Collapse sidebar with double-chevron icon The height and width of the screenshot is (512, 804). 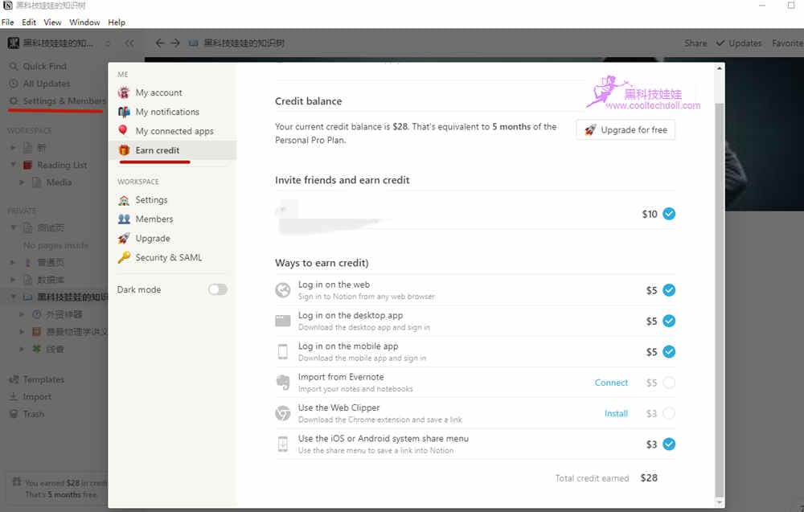[x=129, y=43]
